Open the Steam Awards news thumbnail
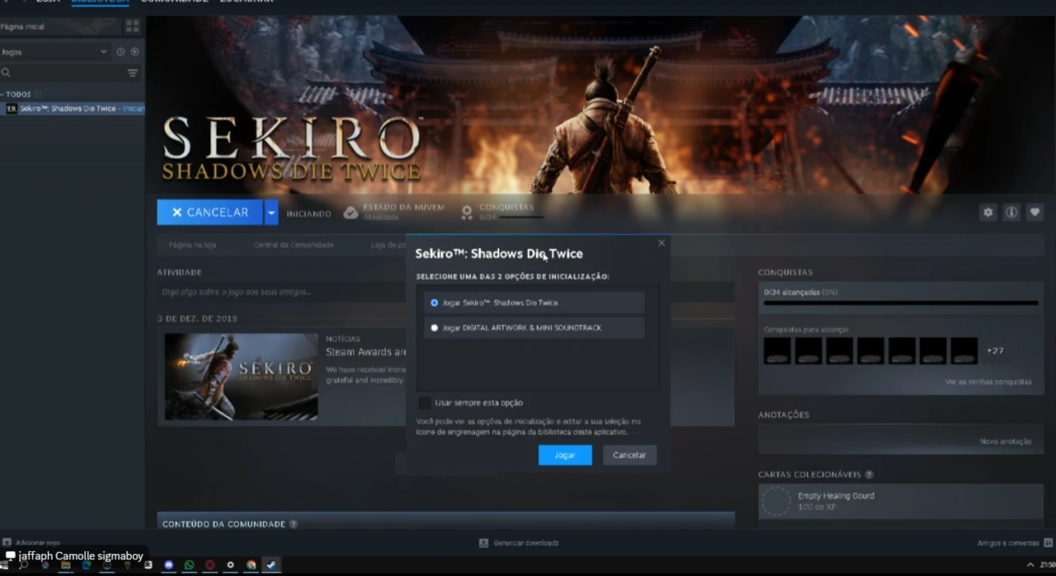The width and height of the screenshot is (1056, 576). (241, 377)
